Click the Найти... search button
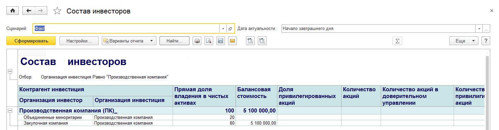Viewport: 499px width, 130px height. tap(174, 41)
